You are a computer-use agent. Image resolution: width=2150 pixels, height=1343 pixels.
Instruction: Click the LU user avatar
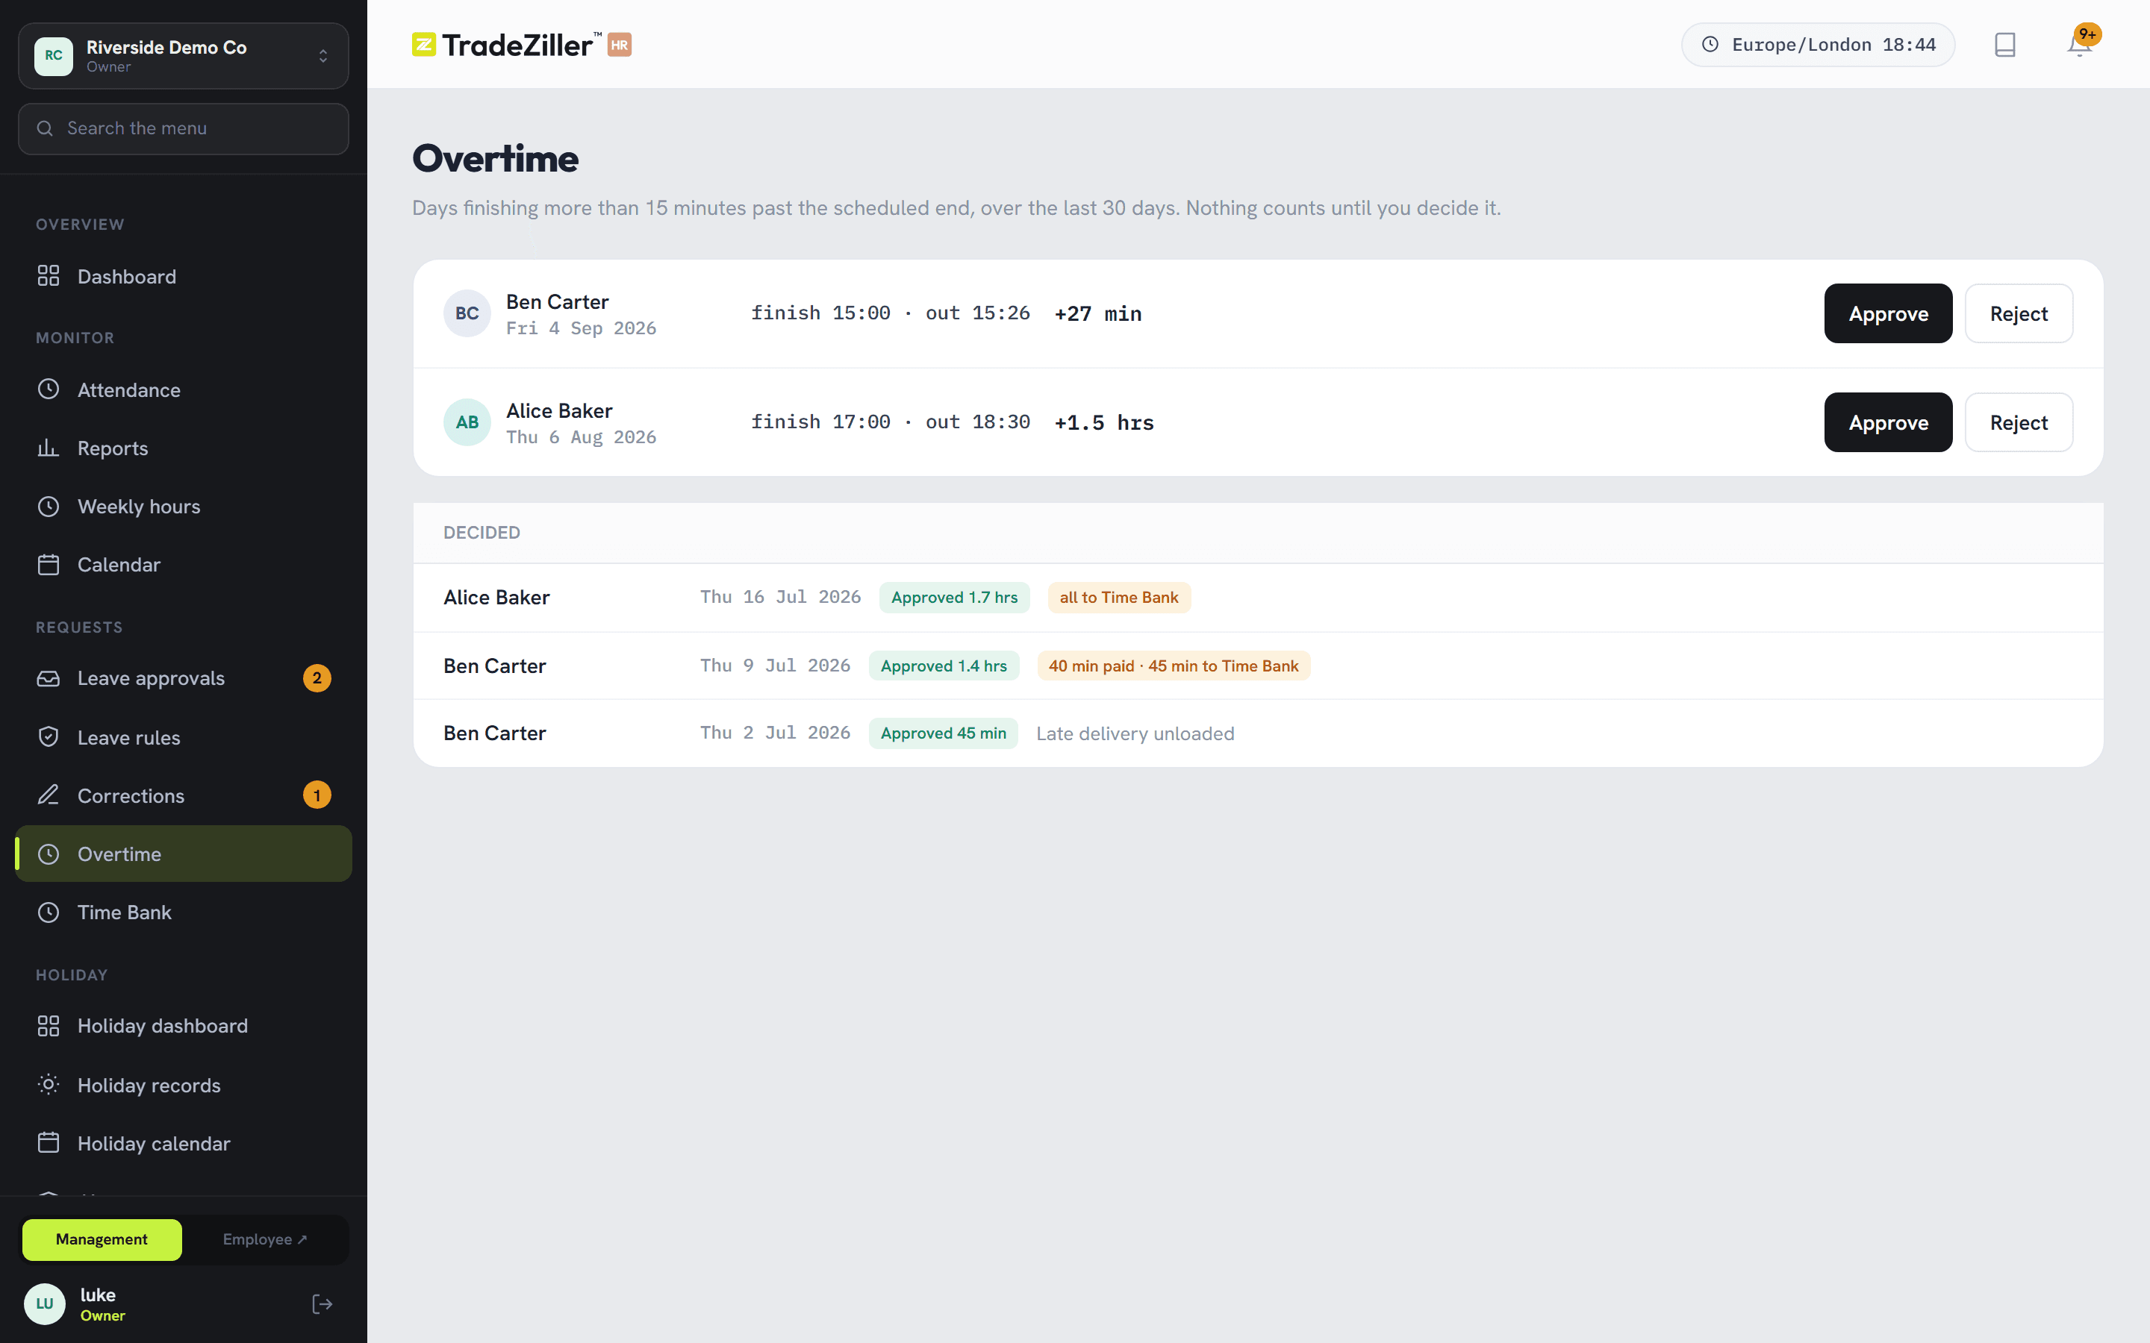[45, 1304]
